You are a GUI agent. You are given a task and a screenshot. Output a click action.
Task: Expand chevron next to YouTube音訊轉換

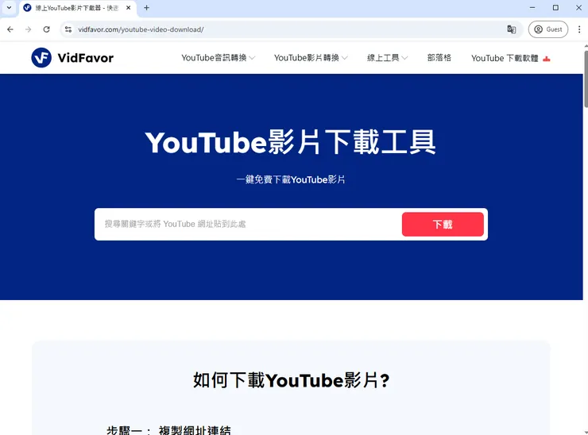pyautogui.click(x=252, y=58)
